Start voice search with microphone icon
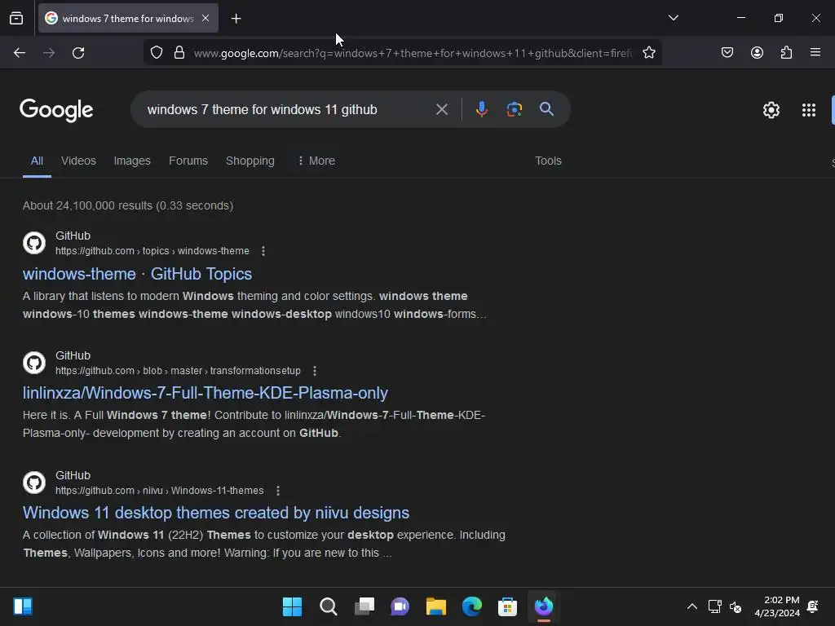835x626 pixels. pos(481,109)
